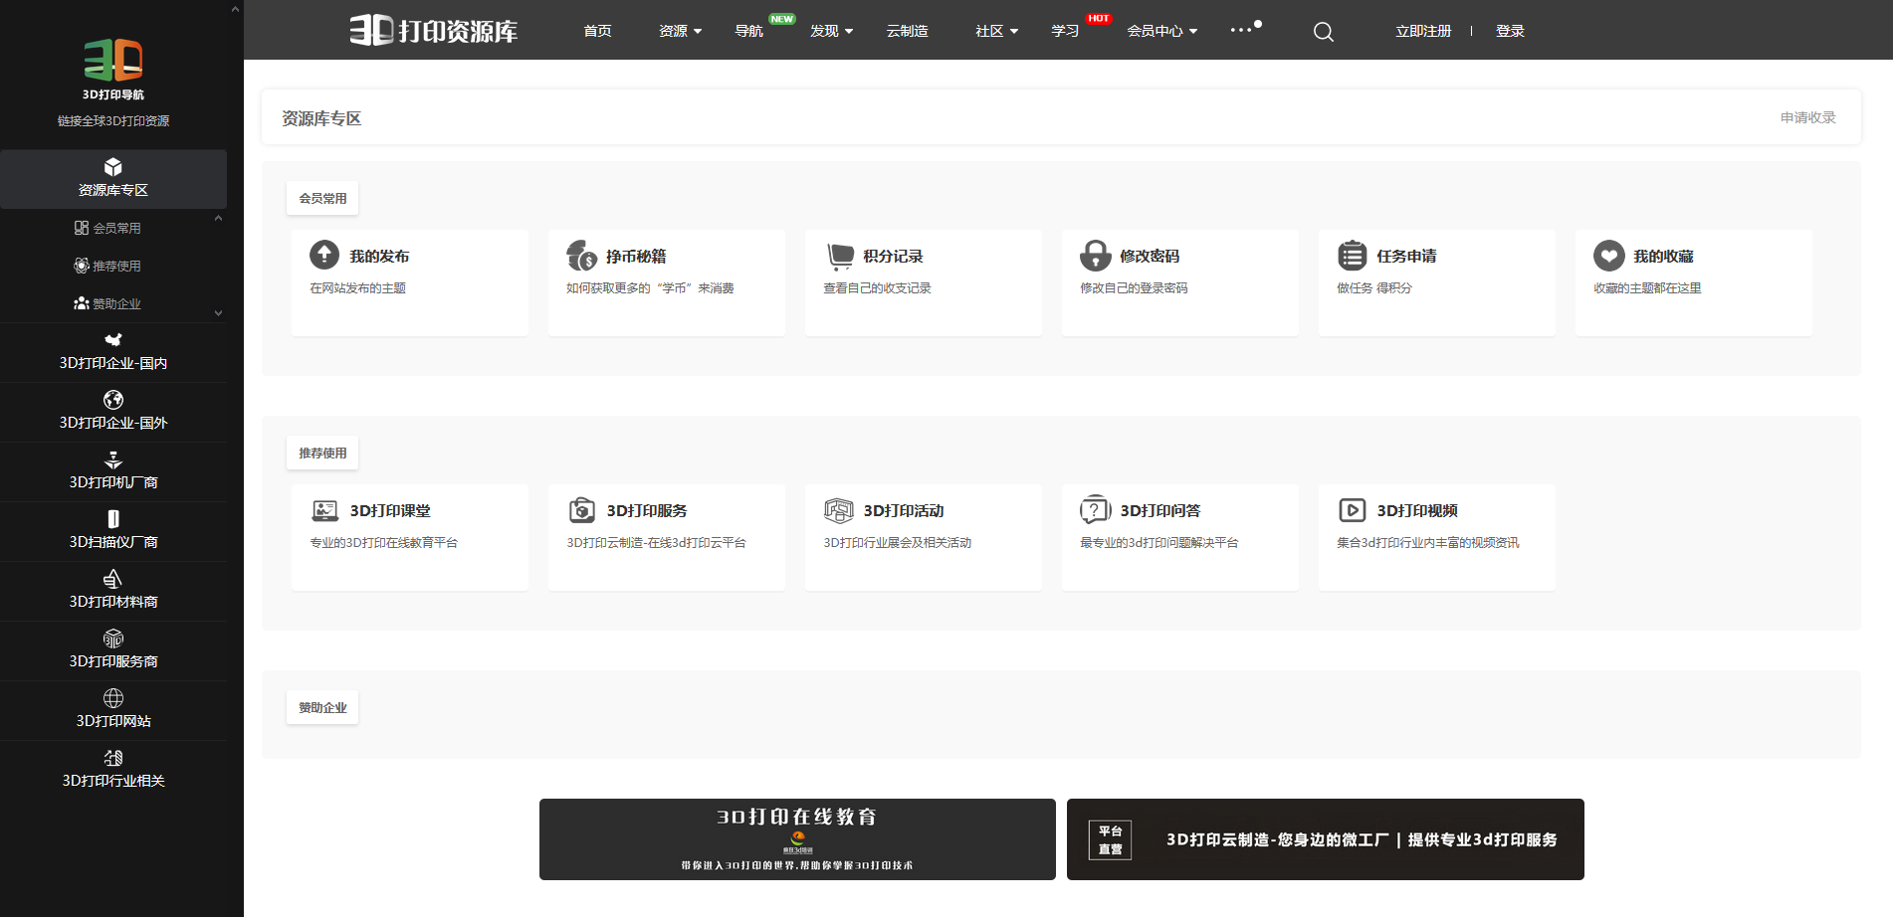Click the text 3D打印行业展会及相关活动
This screenshot has width=1893, height=917.
[x=898, y=543]
